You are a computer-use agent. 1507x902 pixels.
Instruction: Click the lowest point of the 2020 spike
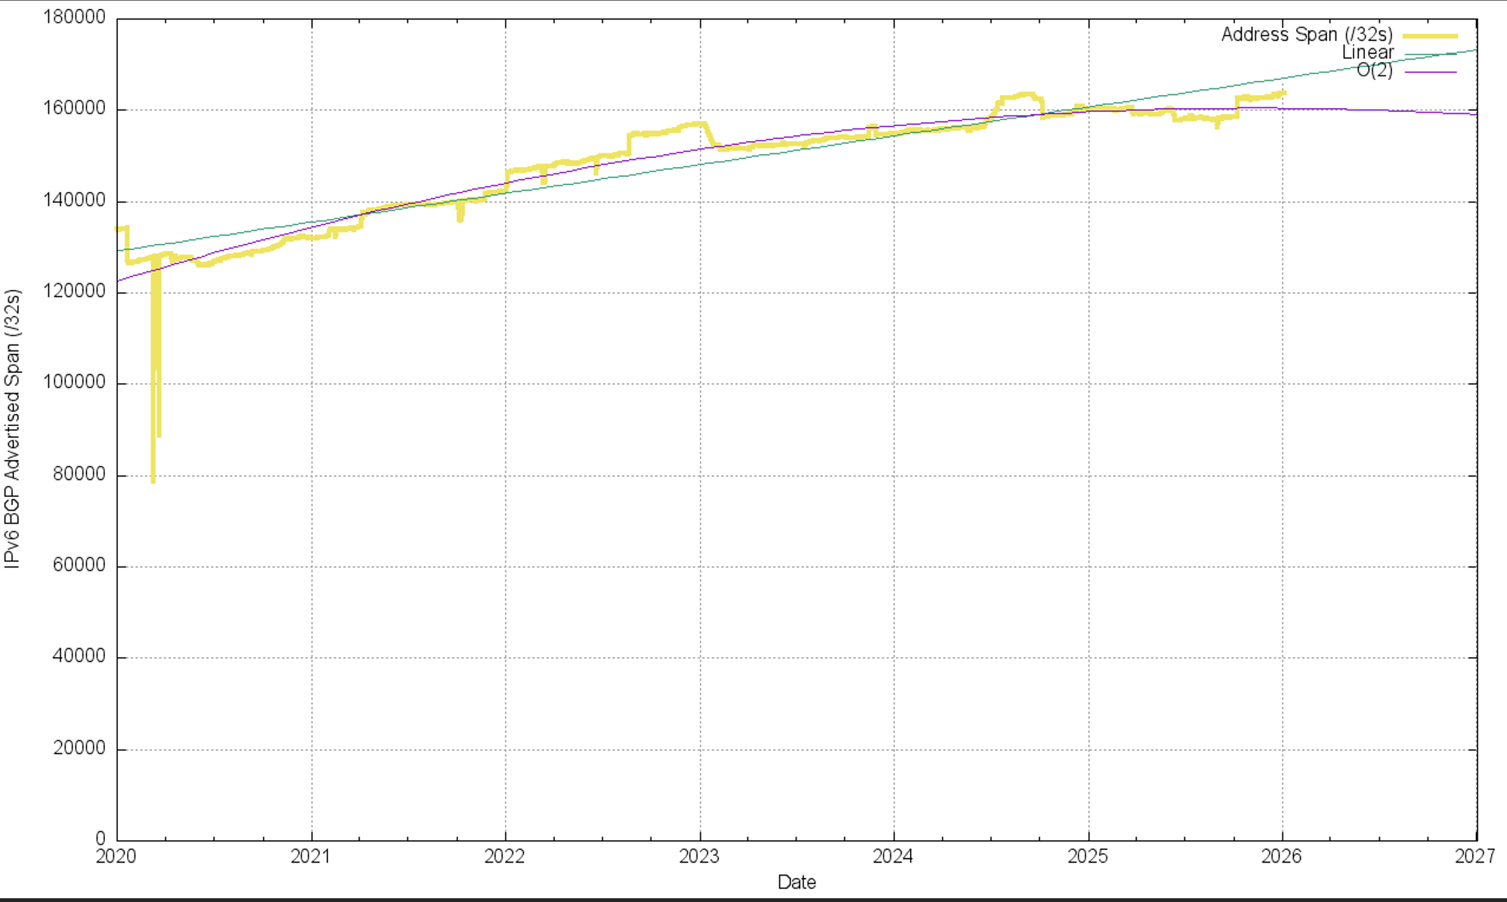tap(153, 481)
